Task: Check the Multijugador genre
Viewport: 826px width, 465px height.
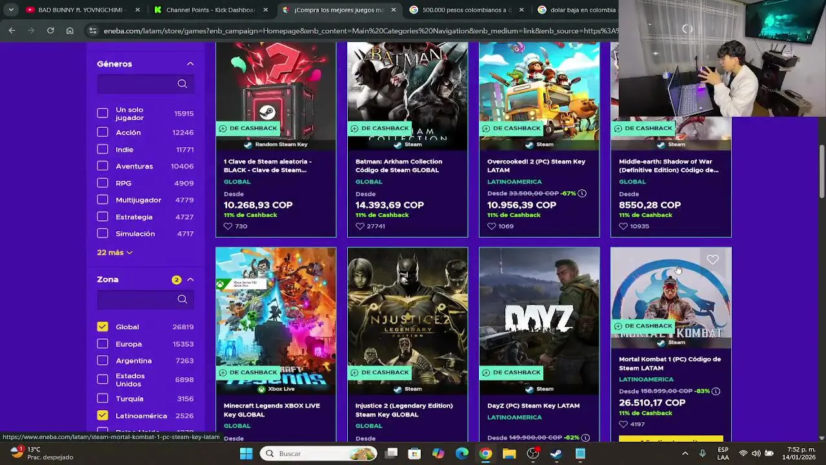Action: point(103,200)
